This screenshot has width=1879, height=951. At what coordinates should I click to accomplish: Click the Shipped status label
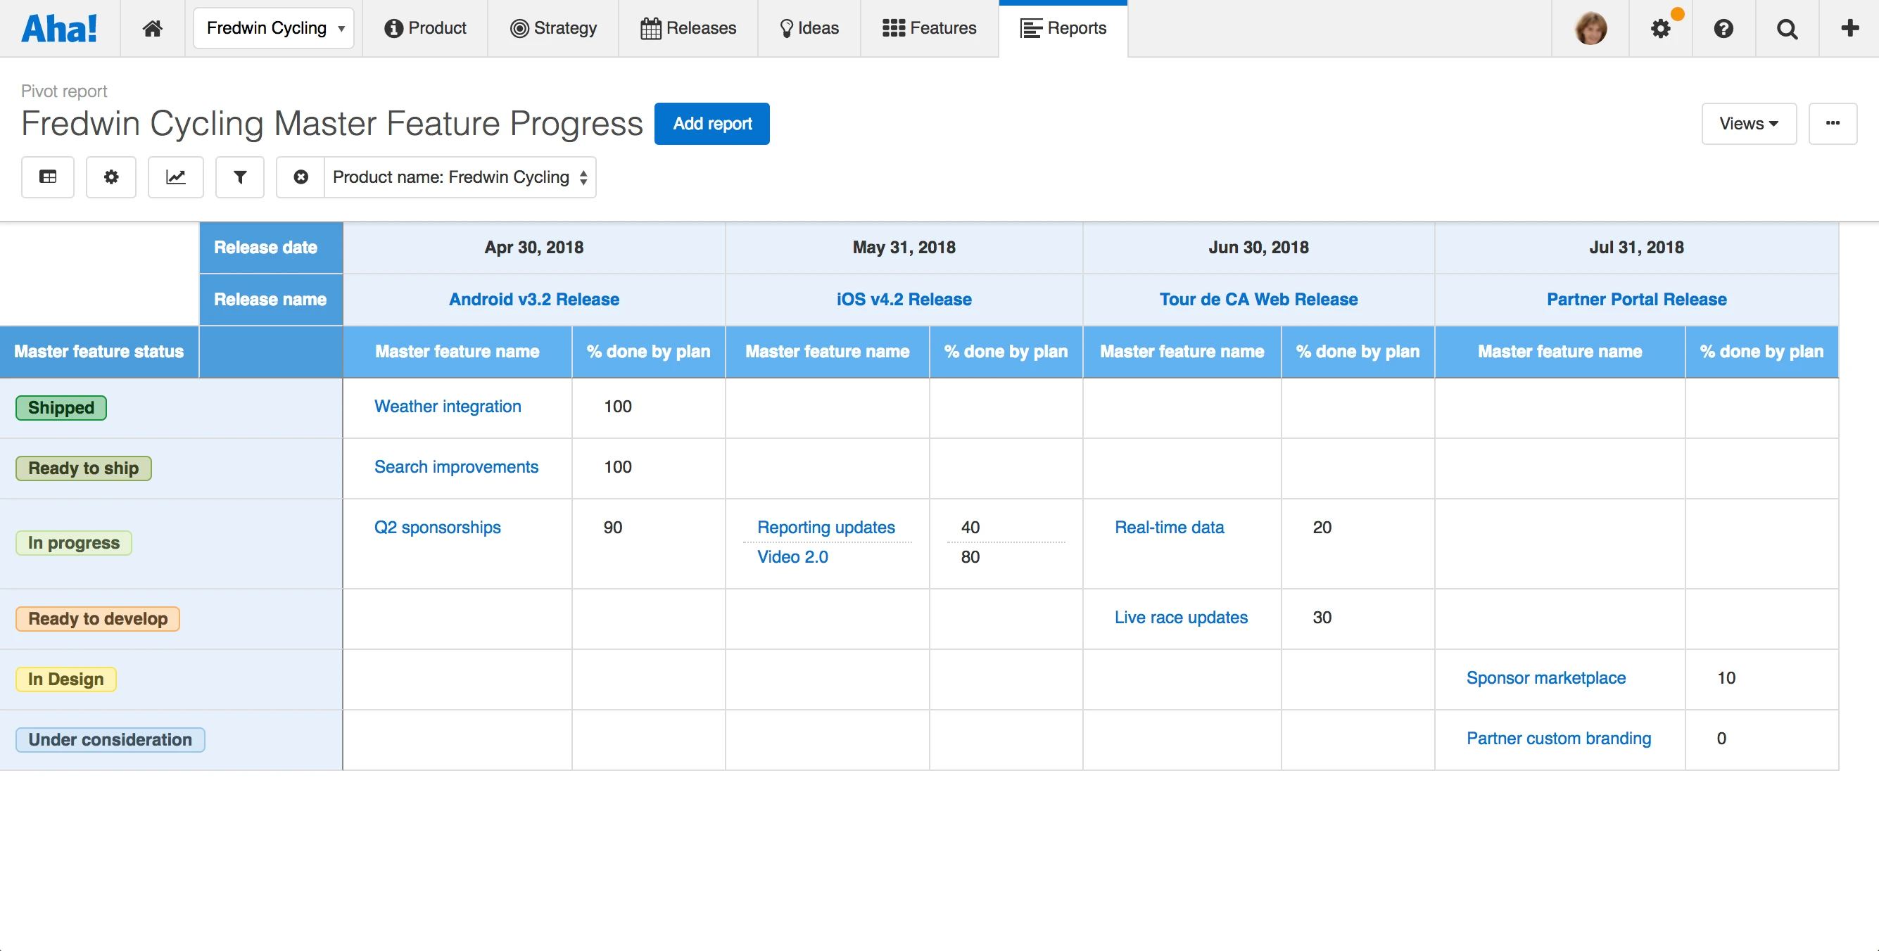point(61,408)
